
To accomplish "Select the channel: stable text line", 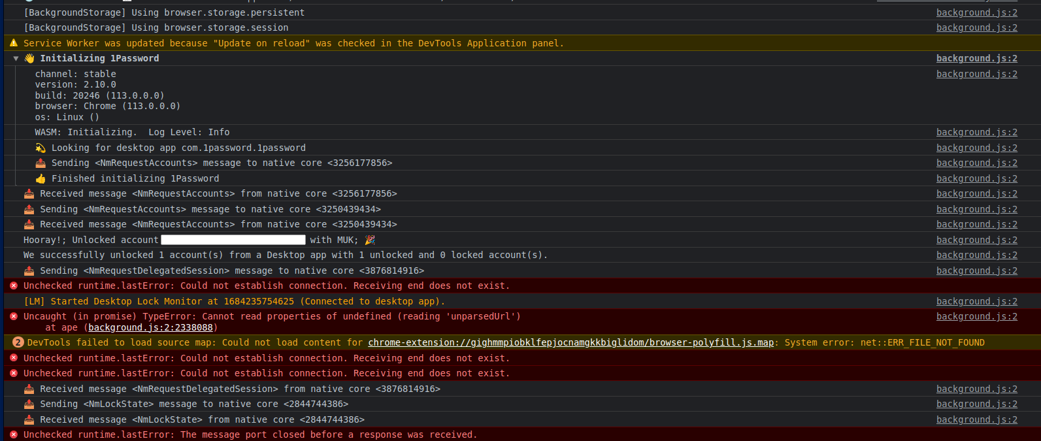I will [76, 74].
